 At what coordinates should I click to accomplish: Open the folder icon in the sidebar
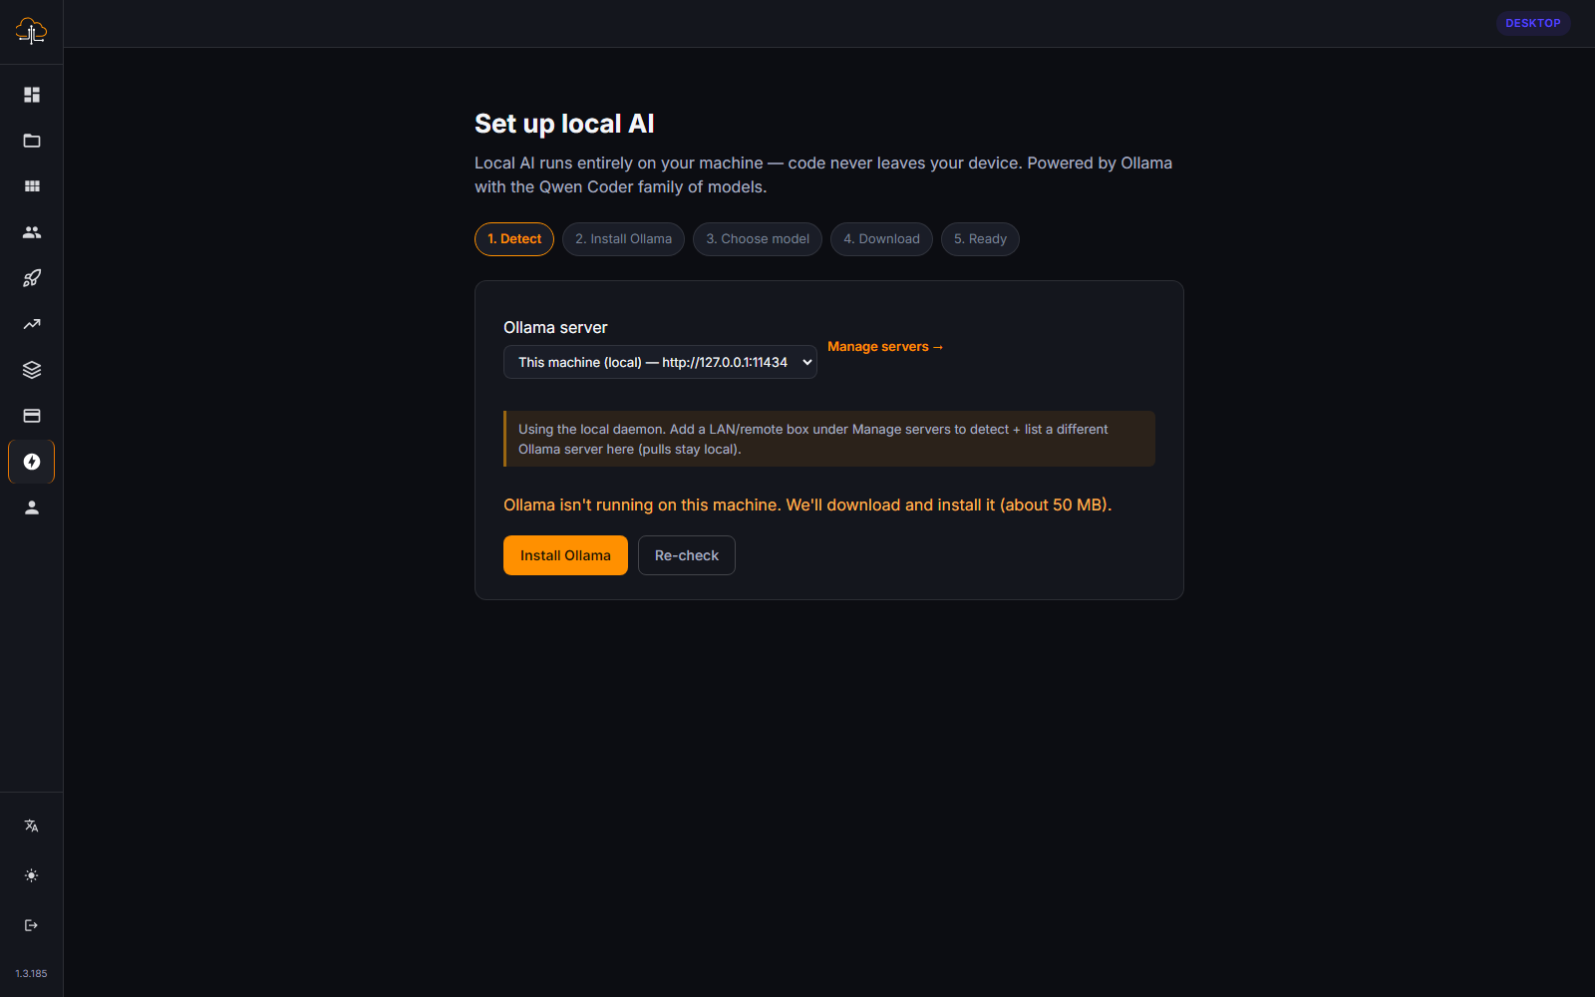tap(32, 141)
